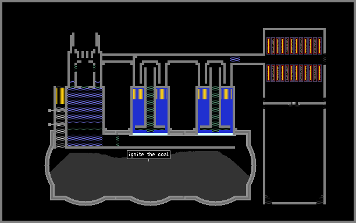This screenshot has width=356, height=223.
Task: Click the white dotted patch in the tower divider
Action: pos(294,104)
